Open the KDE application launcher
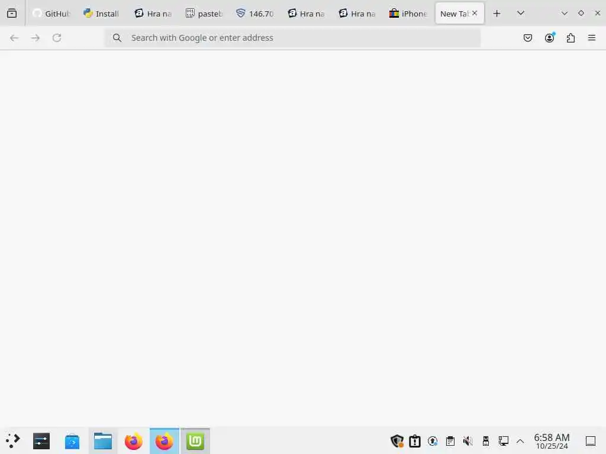This screenshot has height=454, width=606. click(12, 440)
